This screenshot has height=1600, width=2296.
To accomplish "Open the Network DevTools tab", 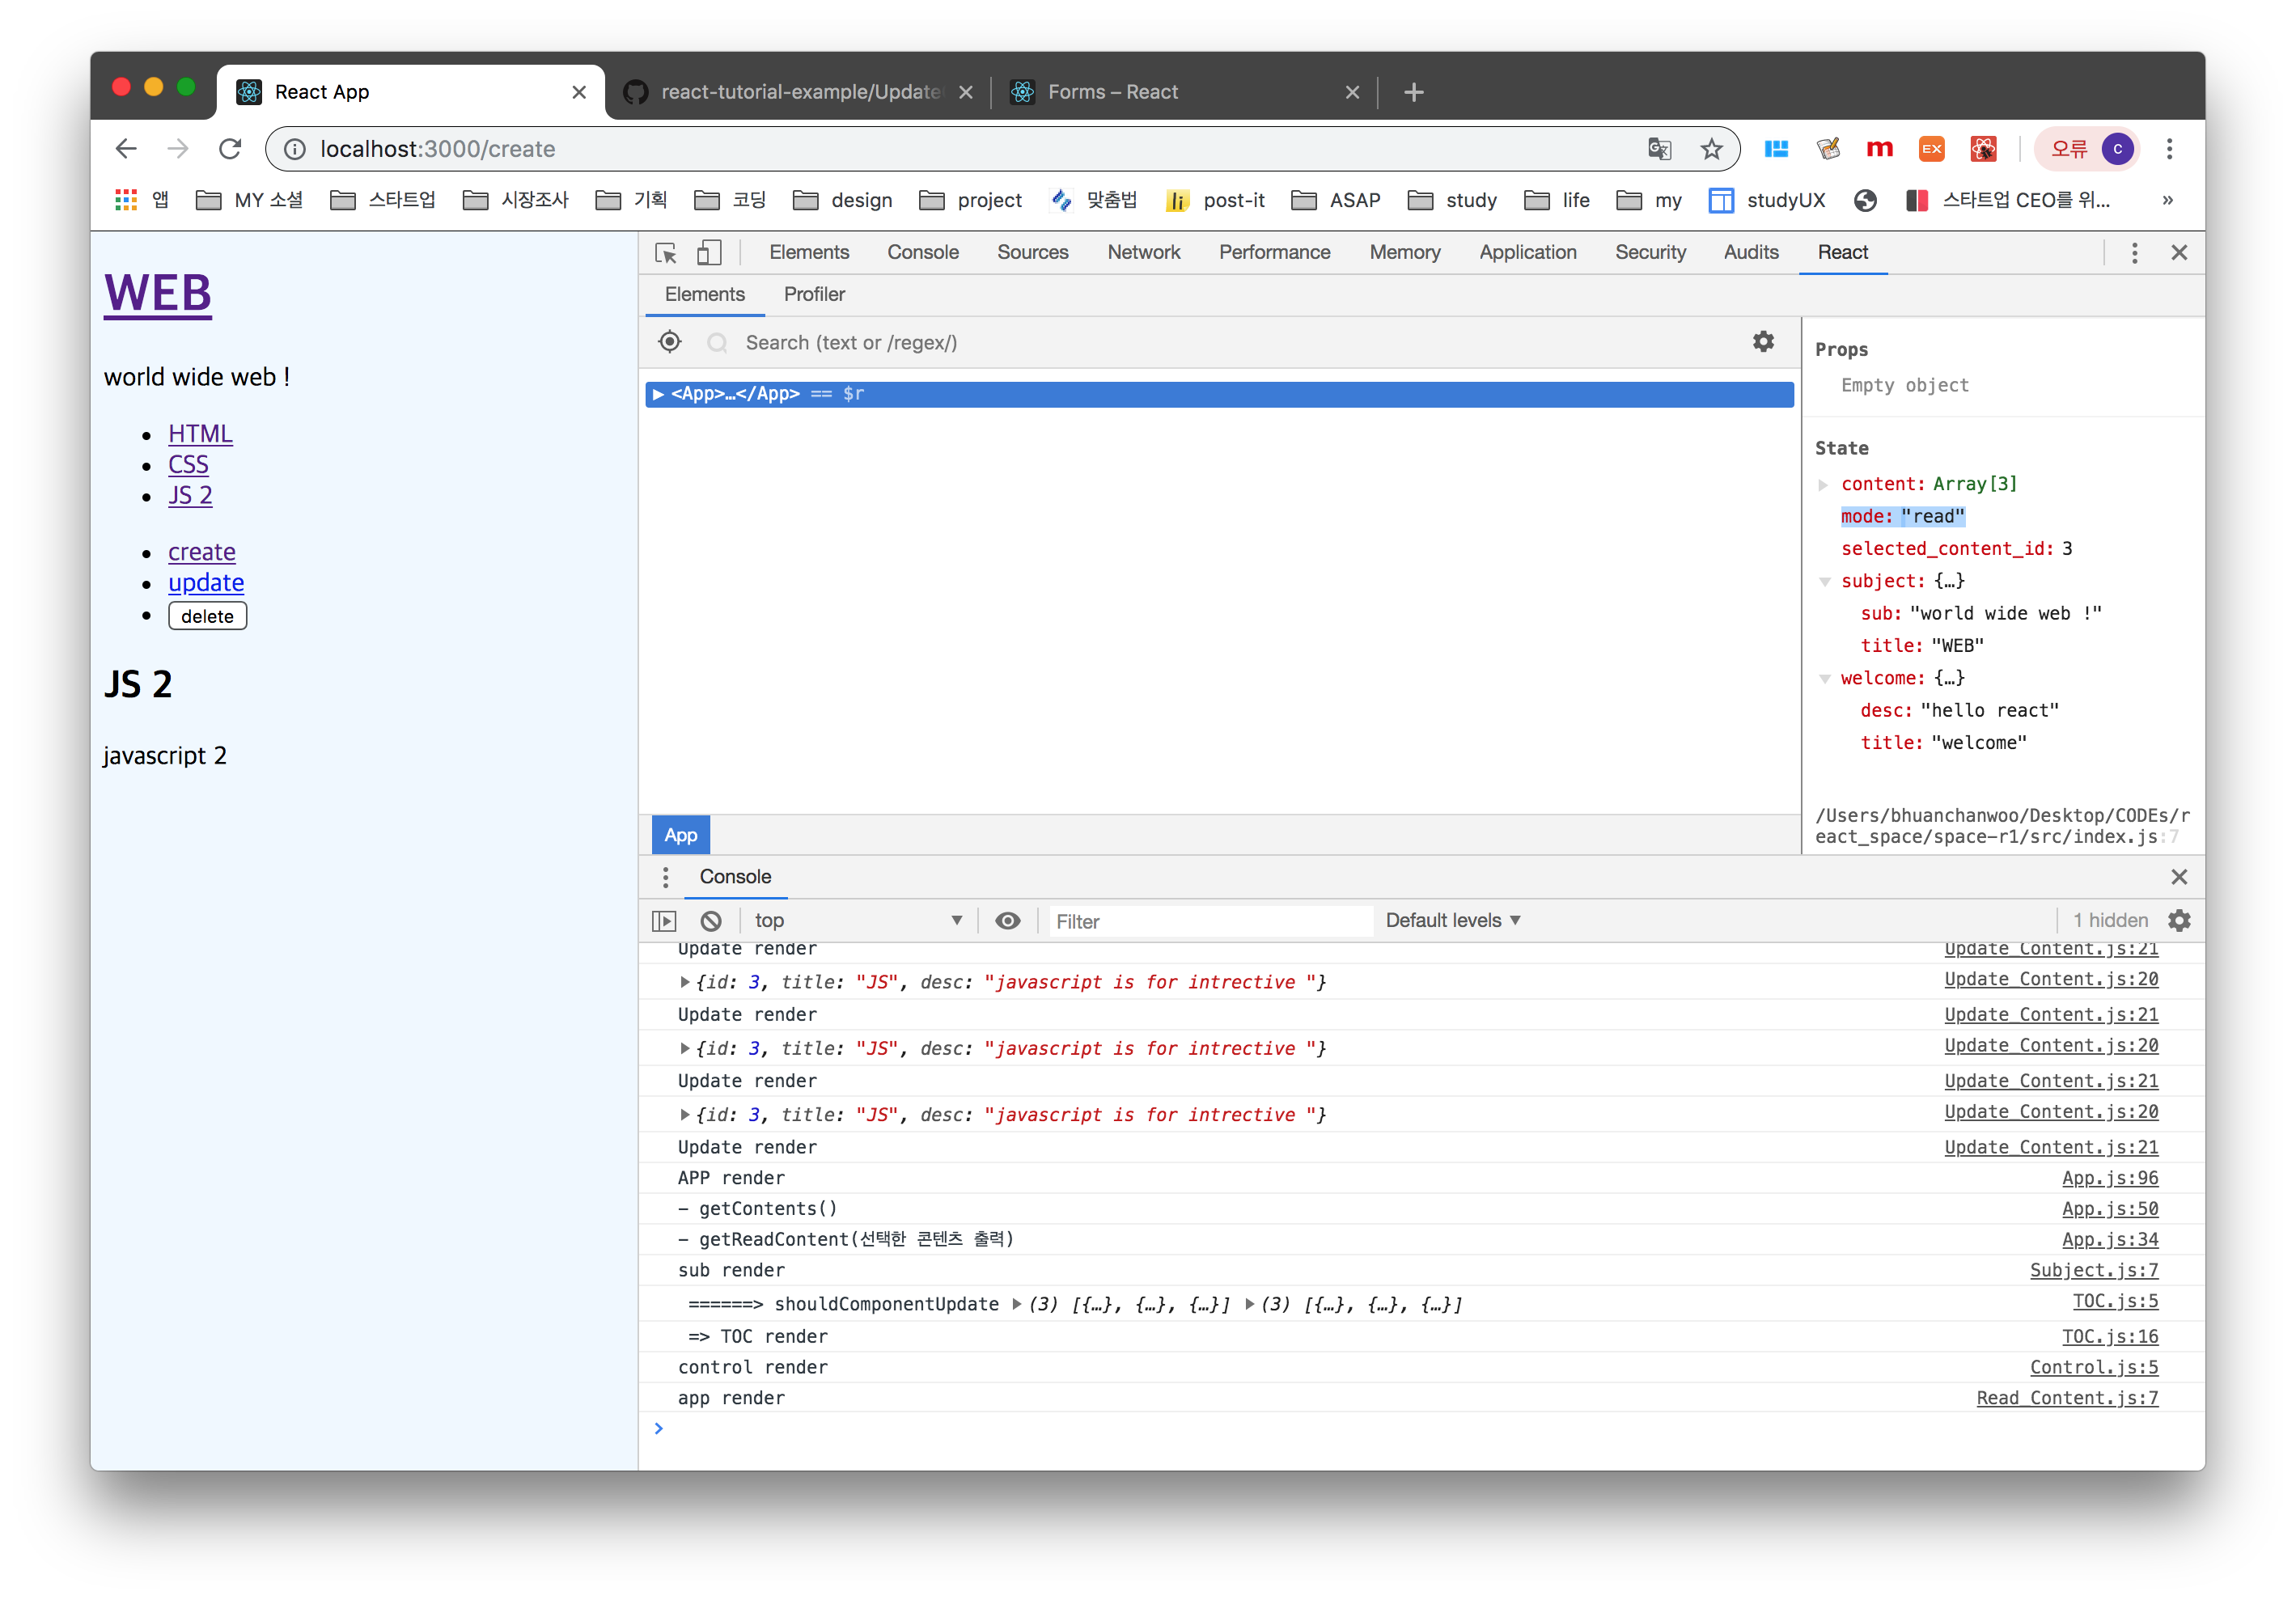I will [x=1143, y=252].
